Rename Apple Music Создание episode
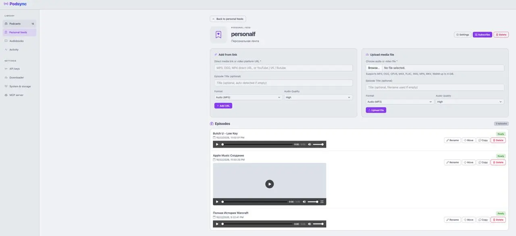 tap(452, 162)
